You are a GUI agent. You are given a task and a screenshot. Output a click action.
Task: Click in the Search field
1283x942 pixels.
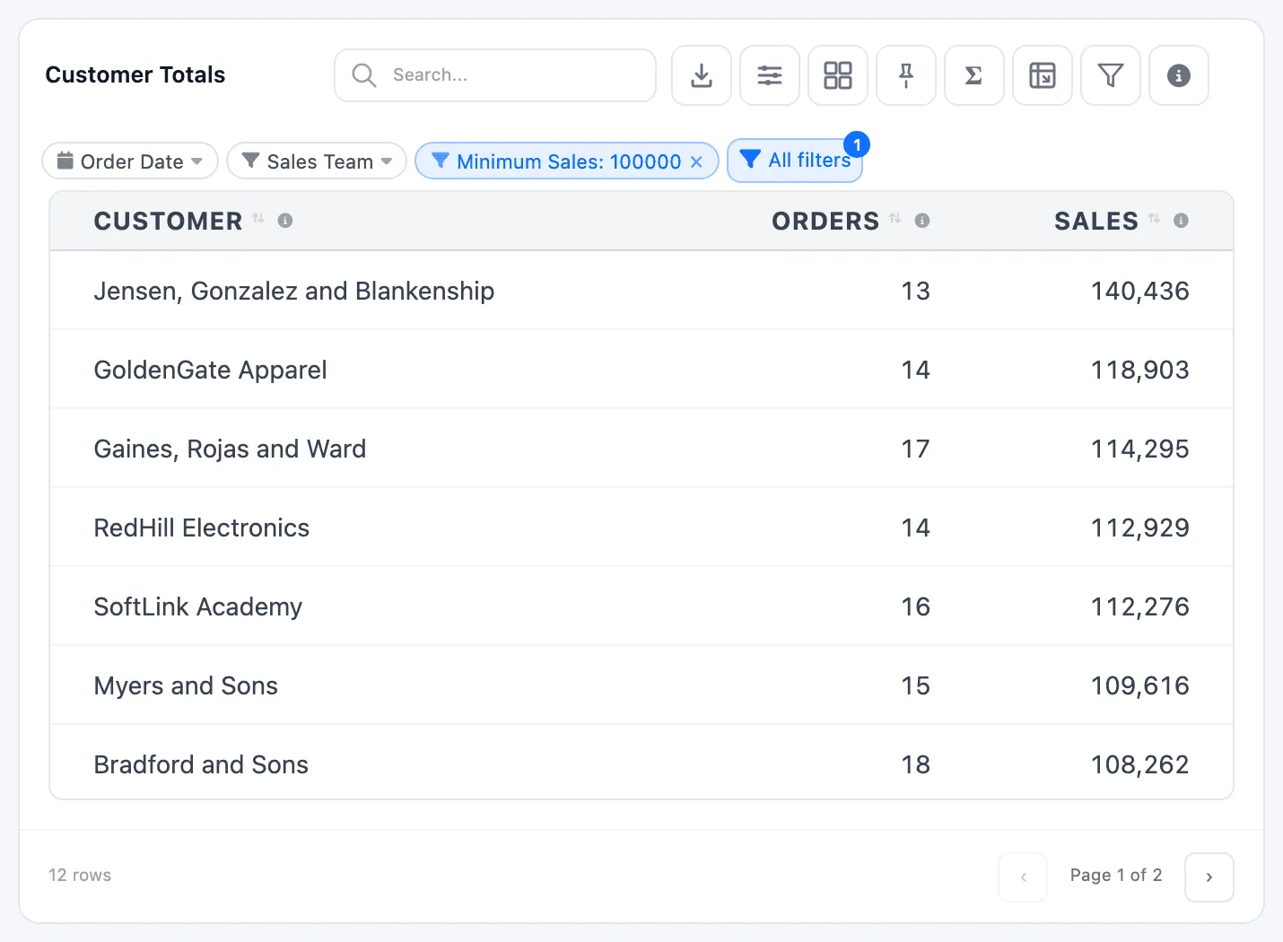coord(495,75)
